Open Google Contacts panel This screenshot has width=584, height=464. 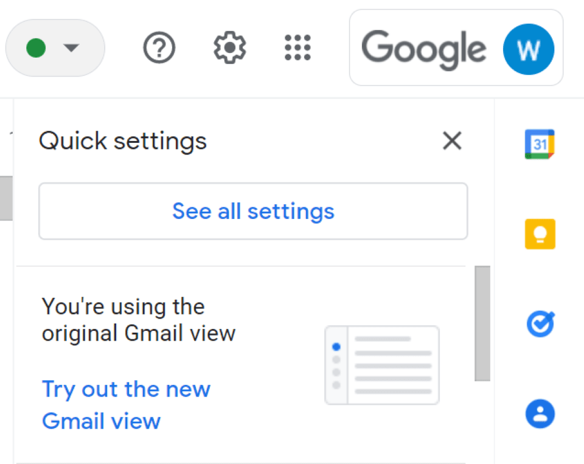coord(540,413)
